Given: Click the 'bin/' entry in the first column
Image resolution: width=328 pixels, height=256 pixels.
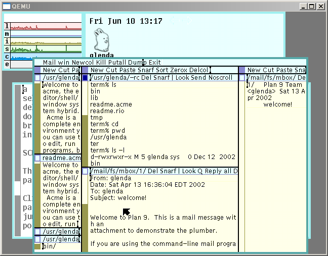Looking at the screenshot, I should point(50,246).
